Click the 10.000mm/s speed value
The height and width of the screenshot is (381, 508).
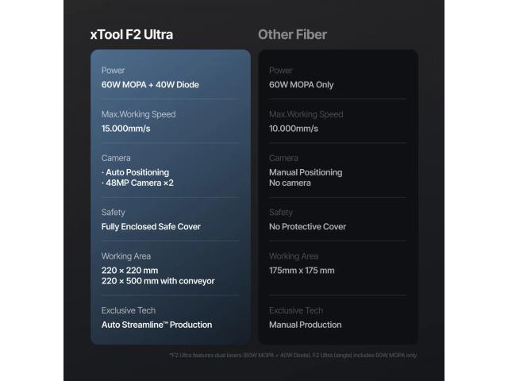click(293, 129)
